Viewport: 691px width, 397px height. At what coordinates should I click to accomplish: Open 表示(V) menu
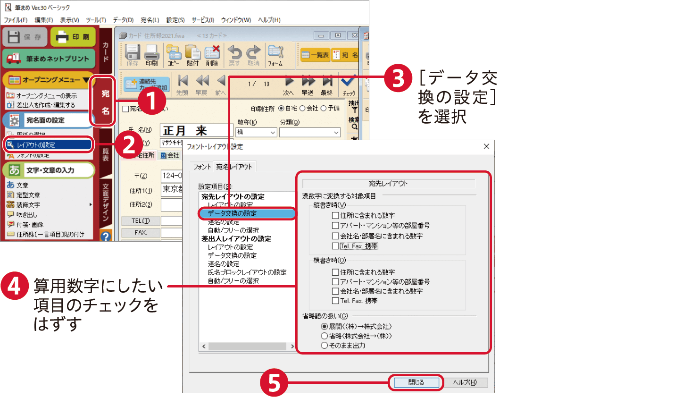pyautogui.click(x=69, y=20)
